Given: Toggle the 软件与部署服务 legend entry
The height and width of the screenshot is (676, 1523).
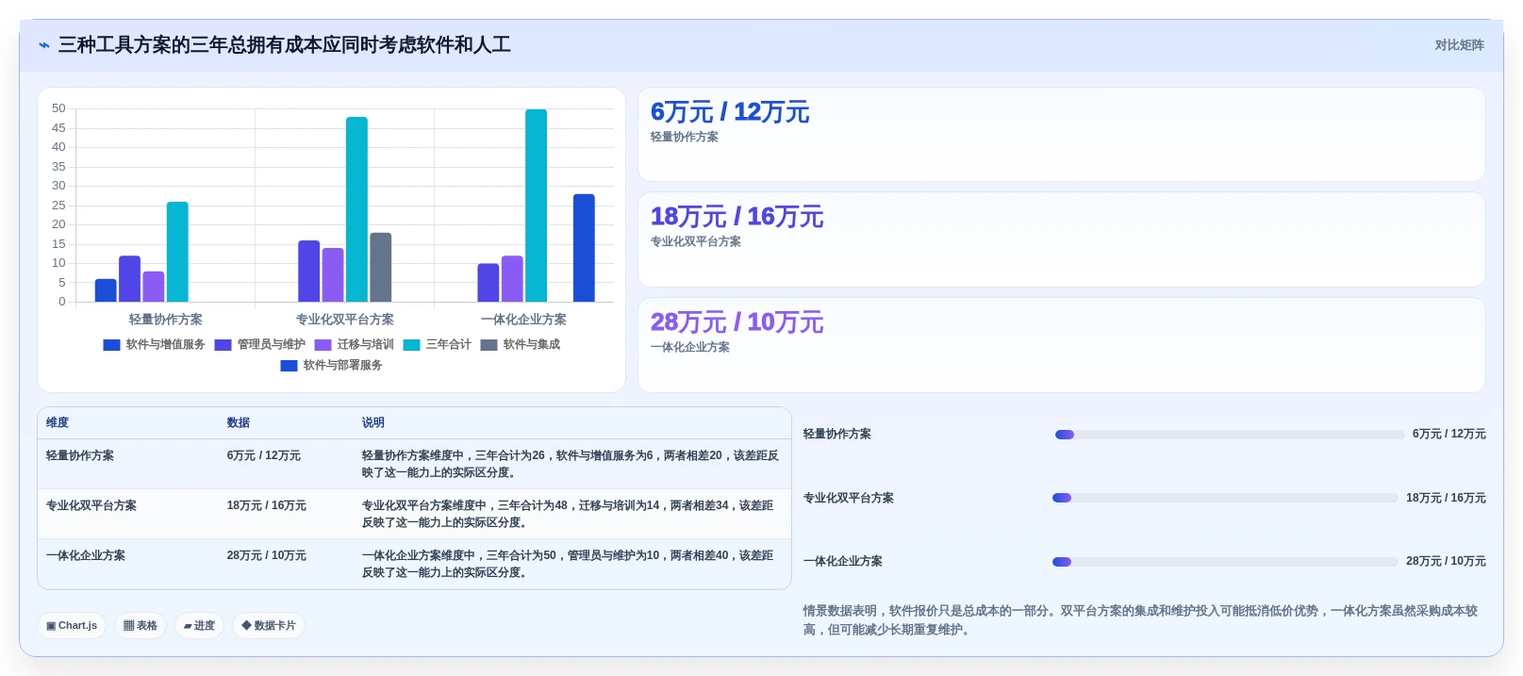Looking at the screenshot, I should coord(331,366).
